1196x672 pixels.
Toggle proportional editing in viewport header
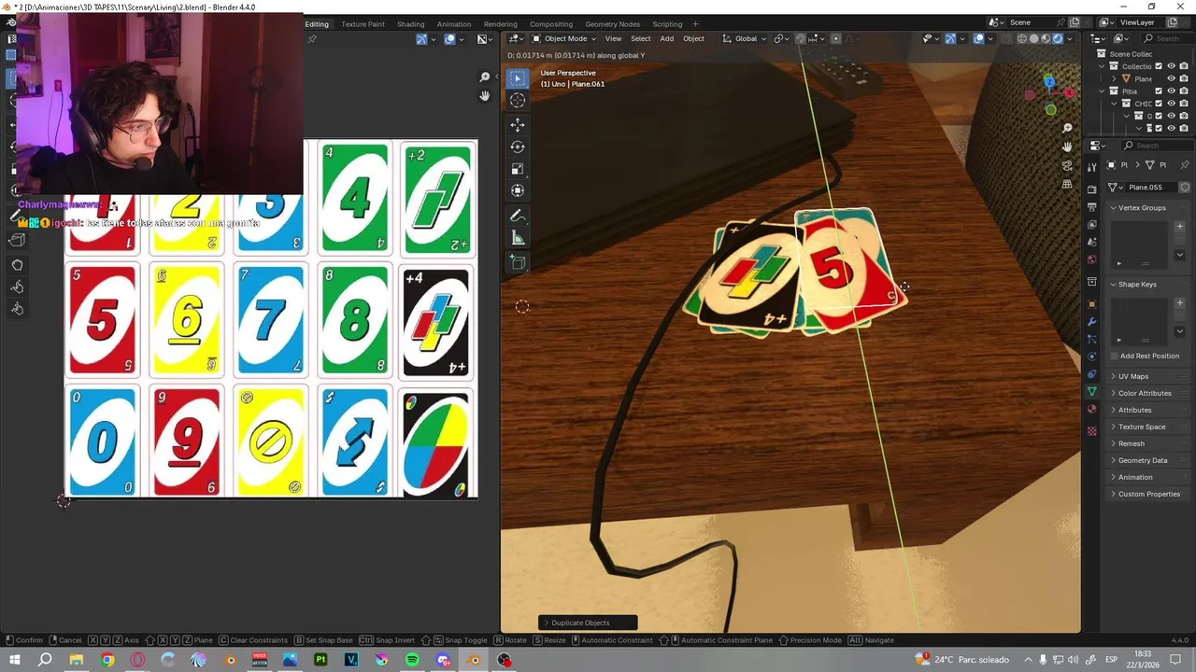point(835,38)
